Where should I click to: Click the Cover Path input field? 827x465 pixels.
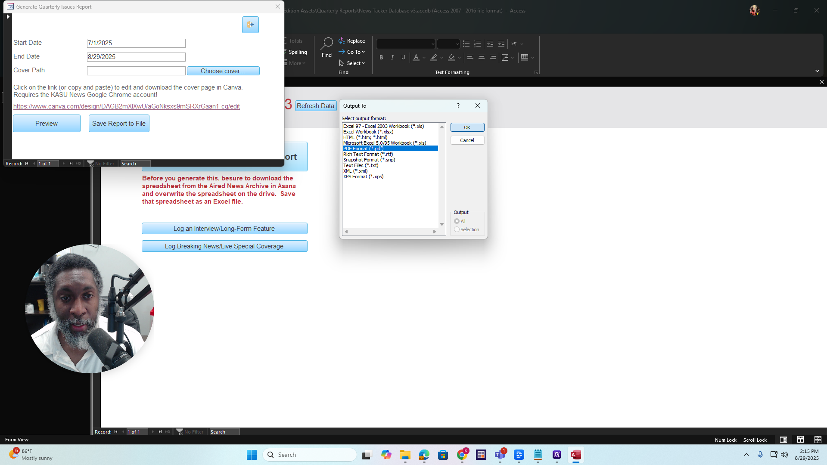pos(136,71)
